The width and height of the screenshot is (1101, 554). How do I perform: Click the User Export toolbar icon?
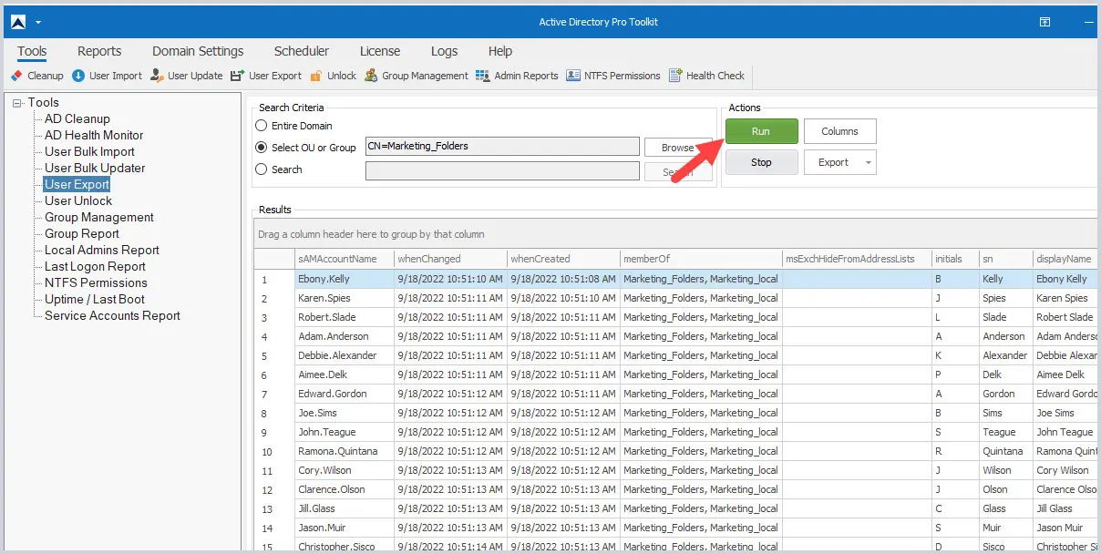pos(237,76)
